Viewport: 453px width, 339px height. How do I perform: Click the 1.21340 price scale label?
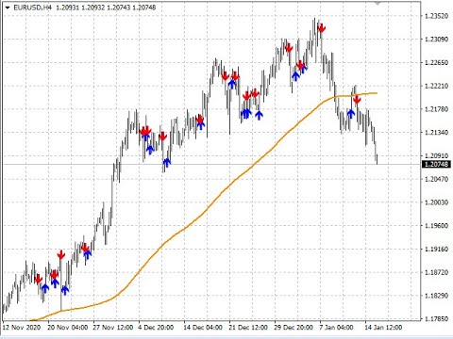pyautogui.click(x=436, y=132)
